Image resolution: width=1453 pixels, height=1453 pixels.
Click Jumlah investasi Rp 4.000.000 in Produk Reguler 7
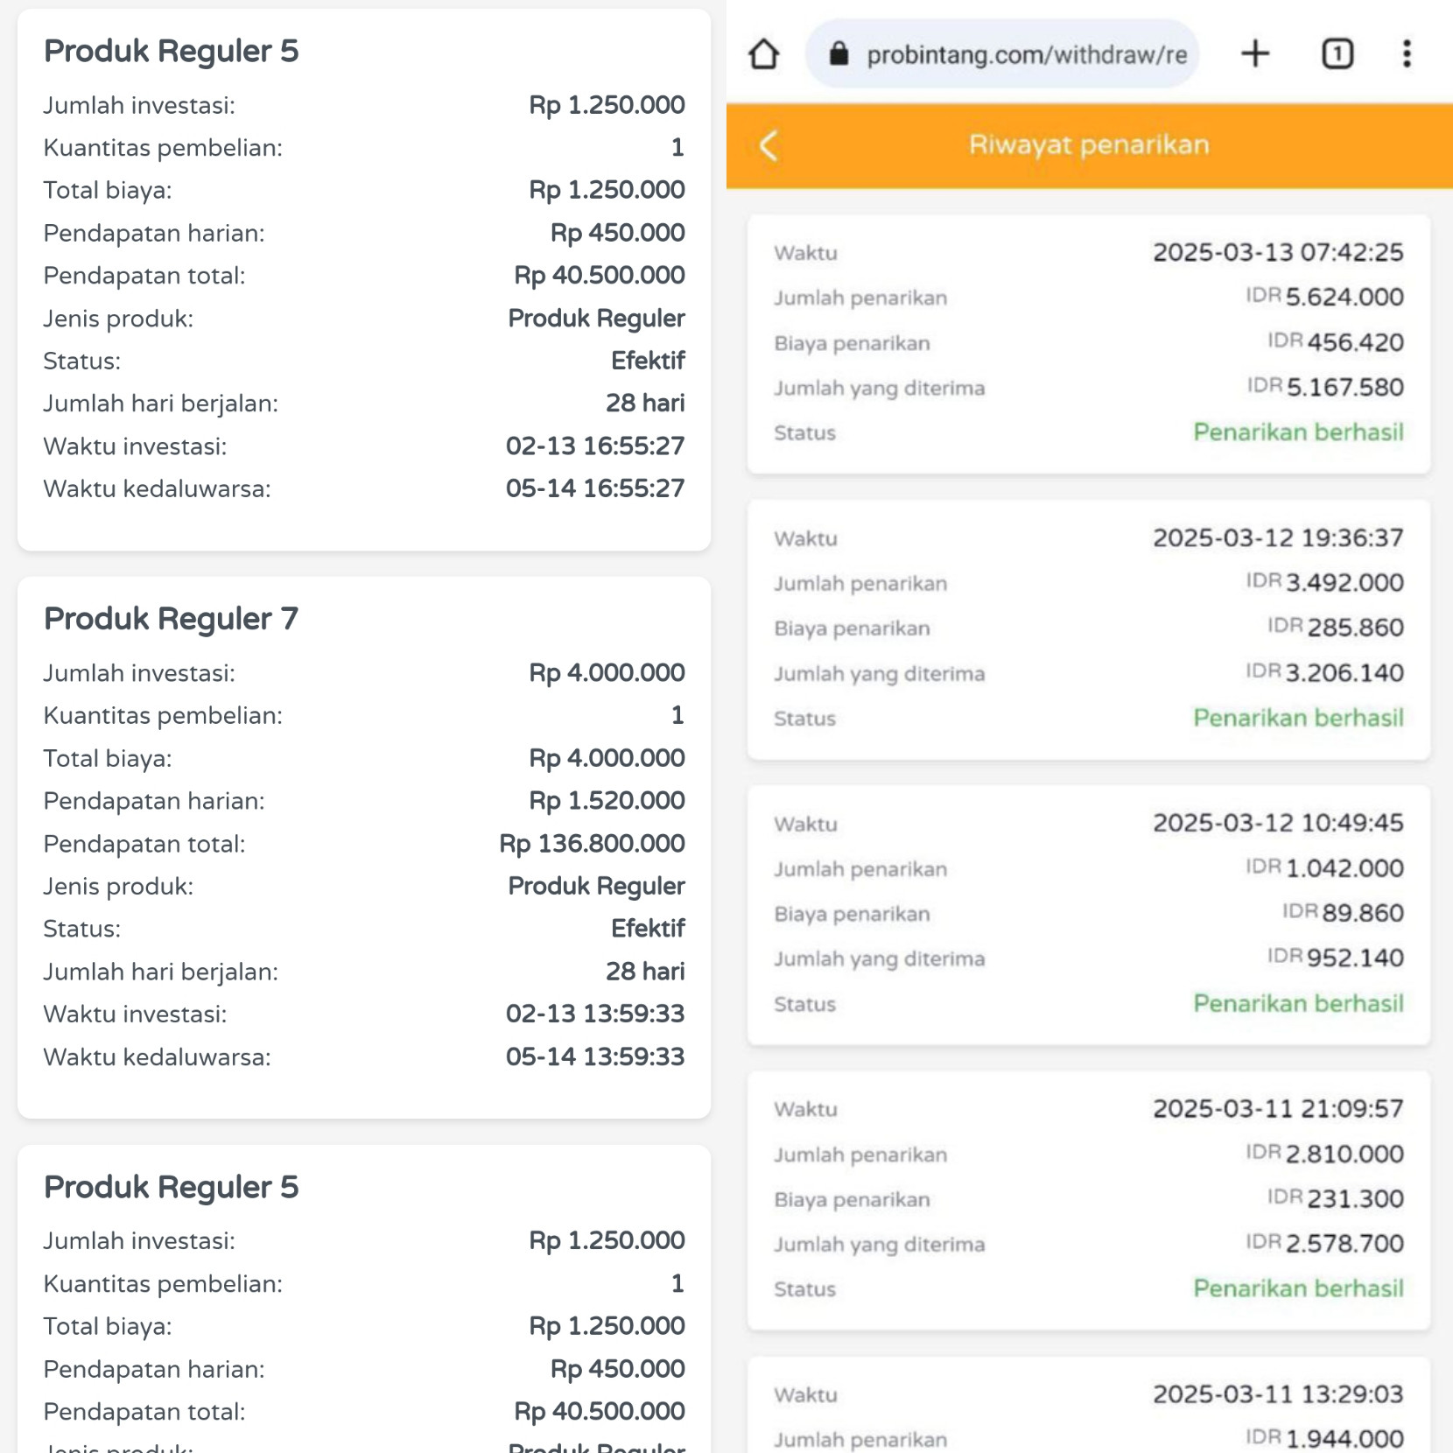click(x=607, y=673)
